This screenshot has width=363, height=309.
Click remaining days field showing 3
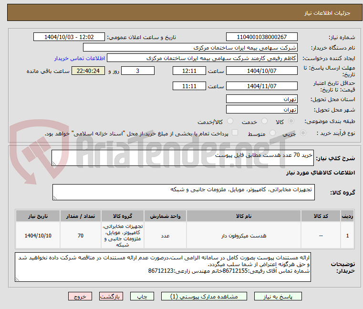tap(138, 71)
